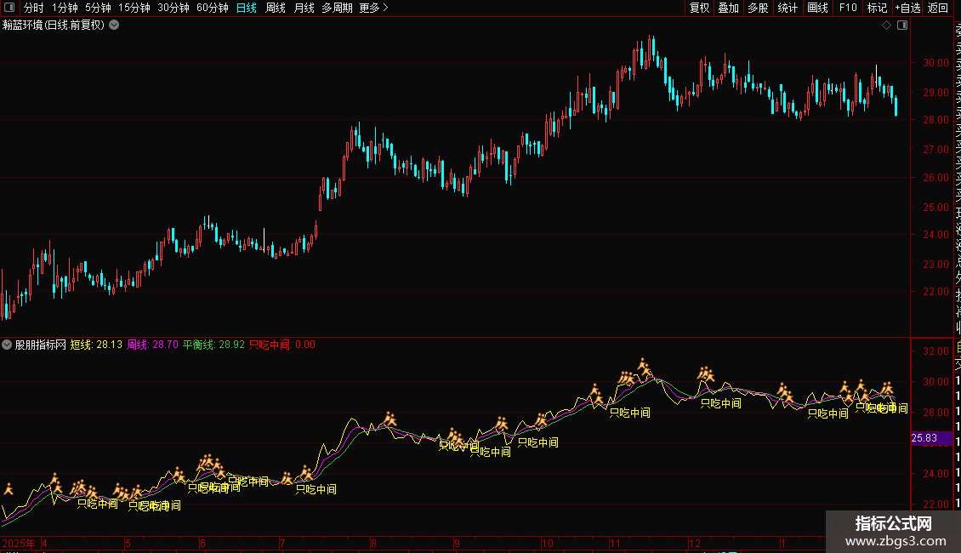This screenshot has width=961, height=553.
Task: Select the 月线 monthly chart tab
Action: [304, 8]
